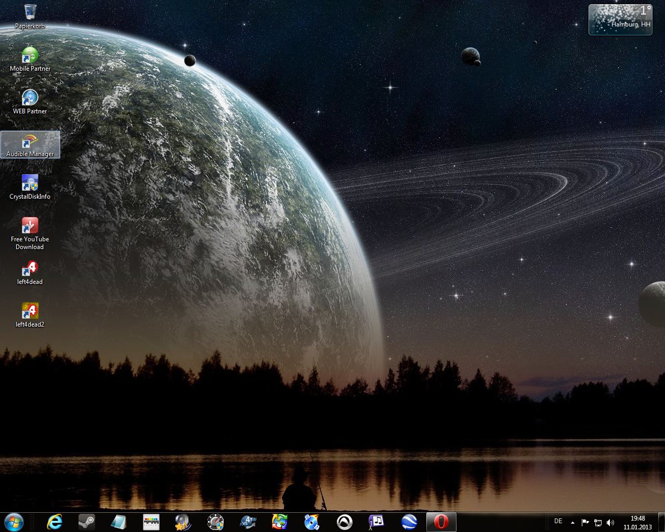
Task: Open the Hamburg, HH weather gadget
Action: pyautogui.click(x=620, y=20)
